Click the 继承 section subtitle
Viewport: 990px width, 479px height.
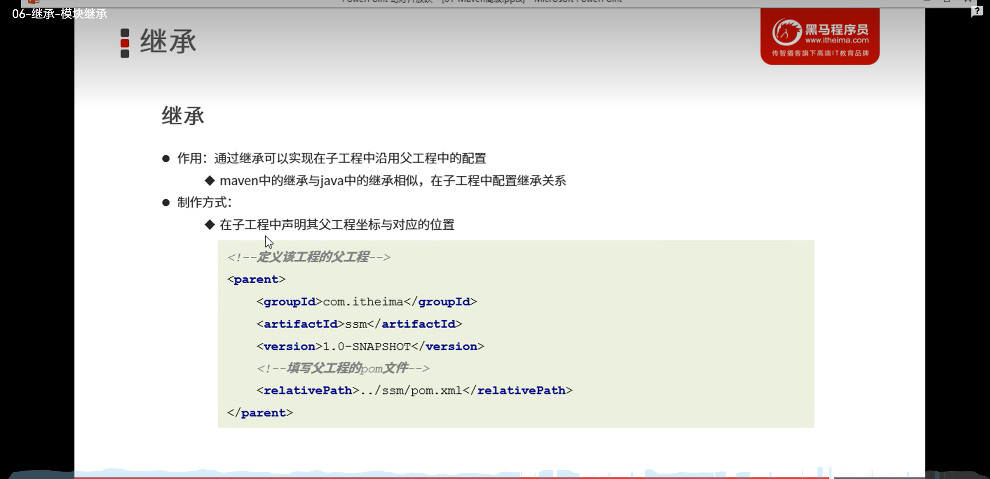pos(183,116)
